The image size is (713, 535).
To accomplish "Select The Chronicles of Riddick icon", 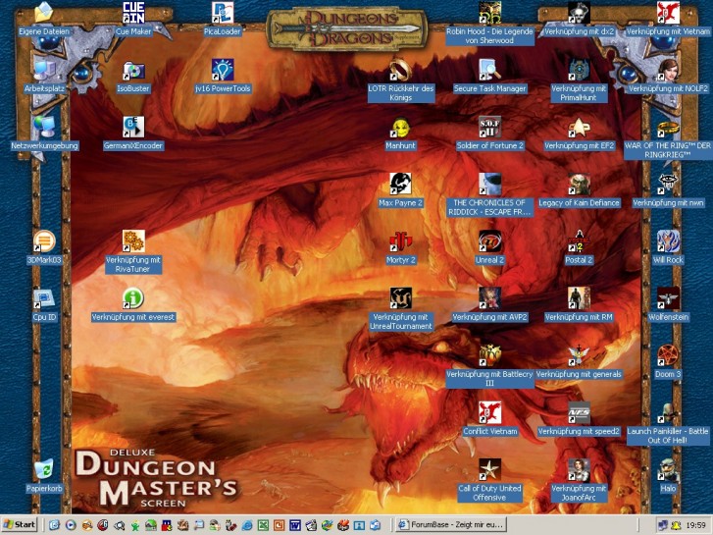I will pos(489,184).
